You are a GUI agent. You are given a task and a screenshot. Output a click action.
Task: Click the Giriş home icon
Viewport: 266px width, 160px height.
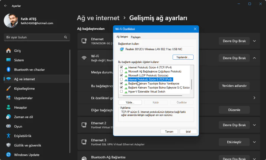pos(8,50)
